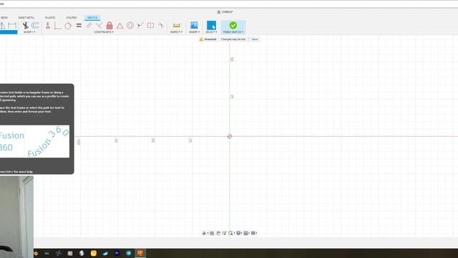Click the Zoom Window magnifier icon
458x258 pixels.
click(x=230, y=233)
